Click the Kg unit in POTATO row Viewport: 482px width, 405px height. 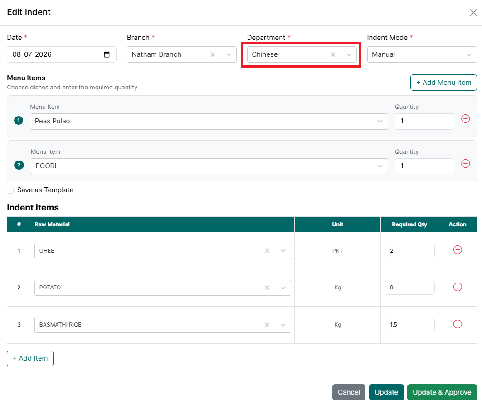tap(337, 288)
